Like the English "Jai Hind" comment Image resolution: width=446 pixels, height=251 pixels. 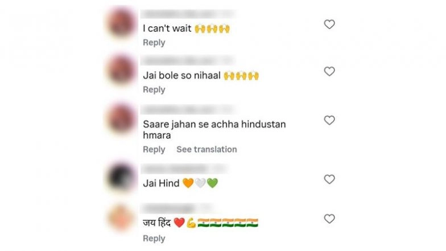[x=329, y=179]
